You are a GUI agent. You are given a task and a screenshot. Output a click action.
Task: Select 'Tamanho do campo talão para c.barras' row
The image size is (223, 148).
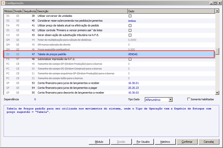pyautogui.click(x=109, y=78)
